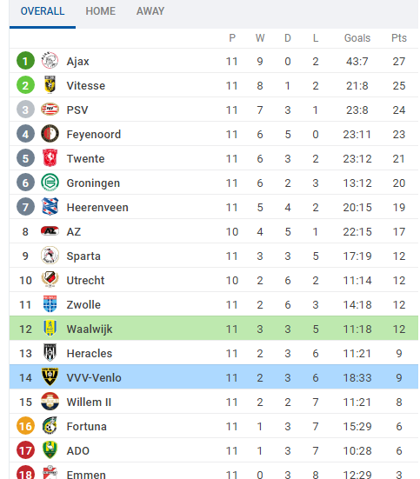Select the OVERALL standings tab
This screenshot has width=420, height=479.
43,11
